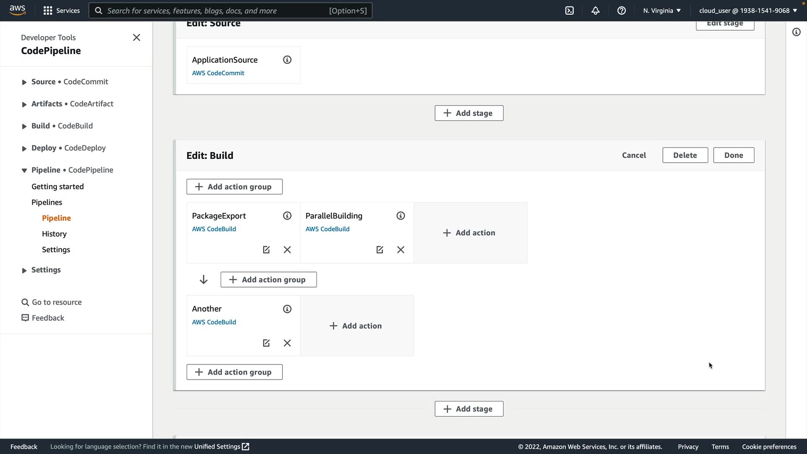
Task: Open AWS CloudShell icon
Action: (570, 11)
